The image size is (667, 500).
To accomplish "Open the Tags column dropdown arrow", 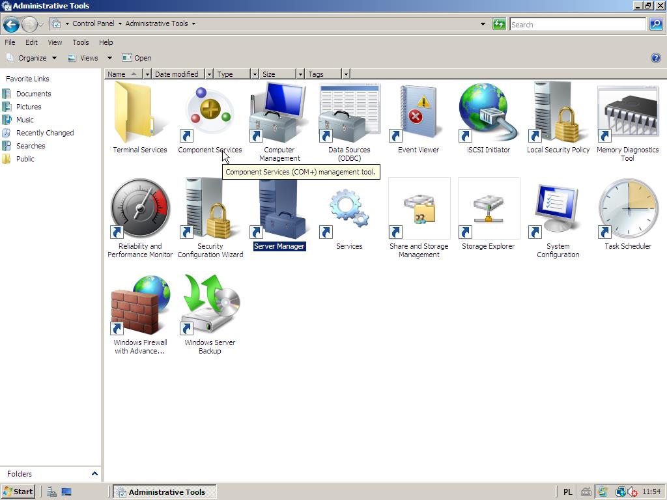I will [346, 74].
